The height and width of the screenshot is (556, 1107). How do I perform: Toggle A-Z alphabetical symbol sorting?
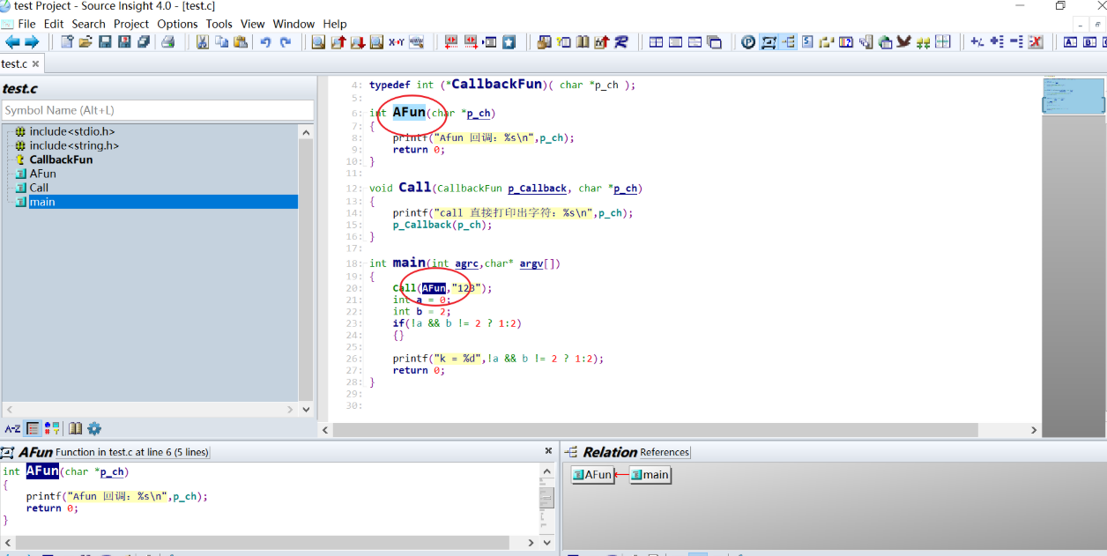pyautogui.click(x=12, y=429)
